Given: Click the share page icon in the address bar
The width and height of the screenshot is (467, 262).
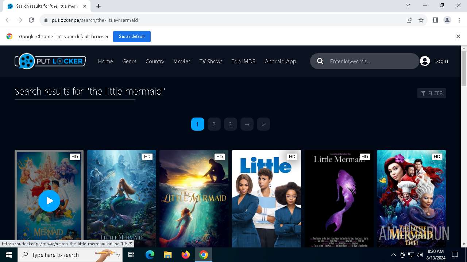Looking at the screenshot, I should [x=409, y=20].
